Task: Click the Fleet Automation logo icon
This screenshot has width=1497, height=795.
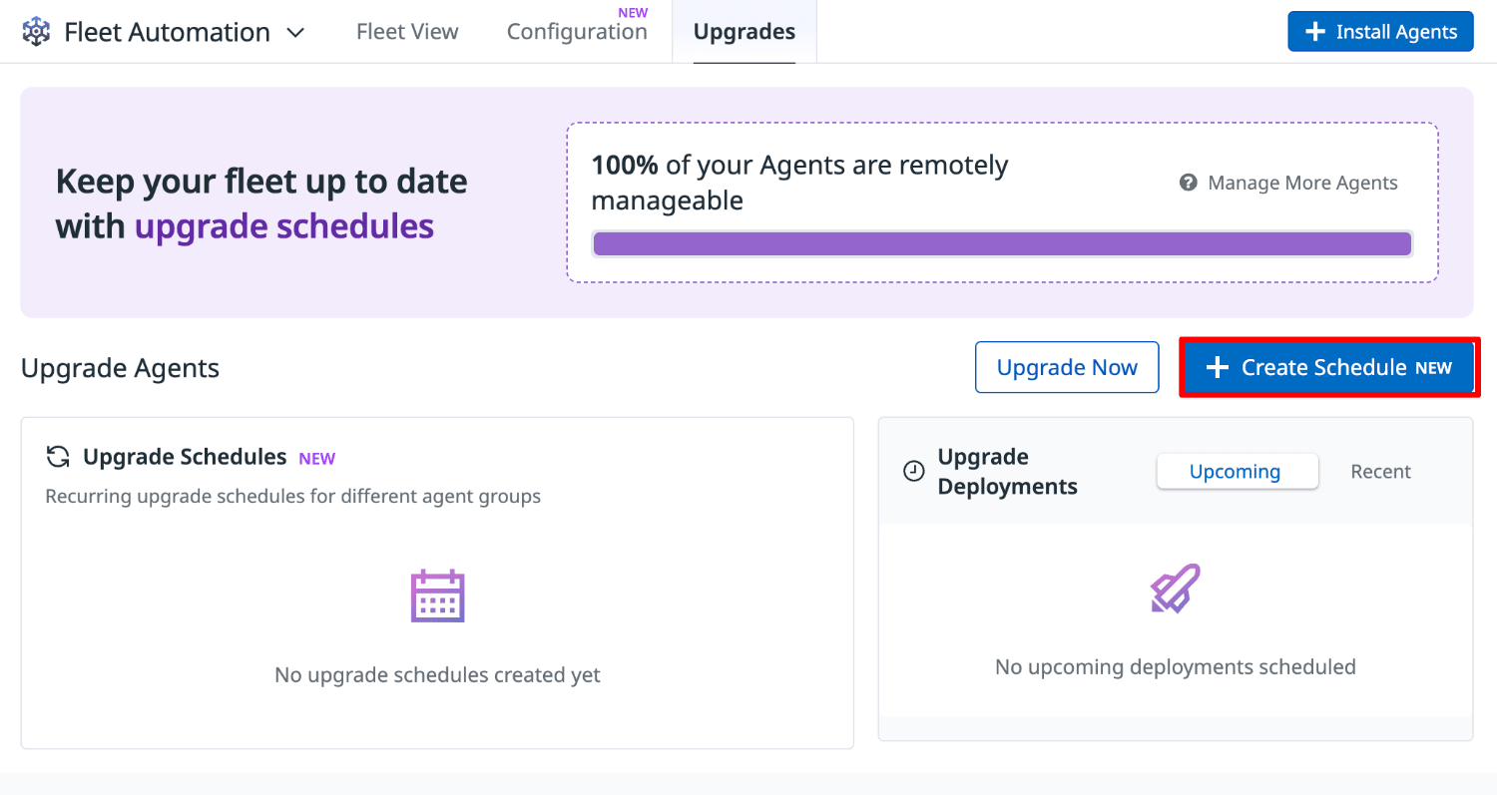Action: click(x=37, y=32)
